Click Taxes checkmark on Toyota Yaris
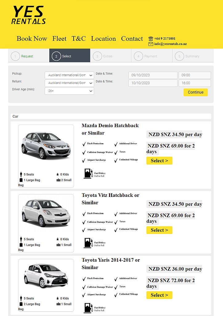This screenshot has width=223, height=316. point(116,287)
